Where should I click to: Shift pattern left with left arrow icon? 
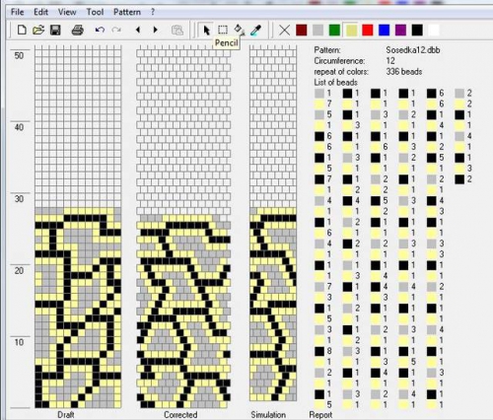tap(138, 30)
